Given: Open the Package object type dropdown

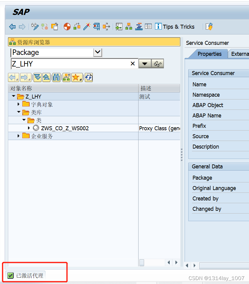Looking at the screenshot, I should (98, 52).
